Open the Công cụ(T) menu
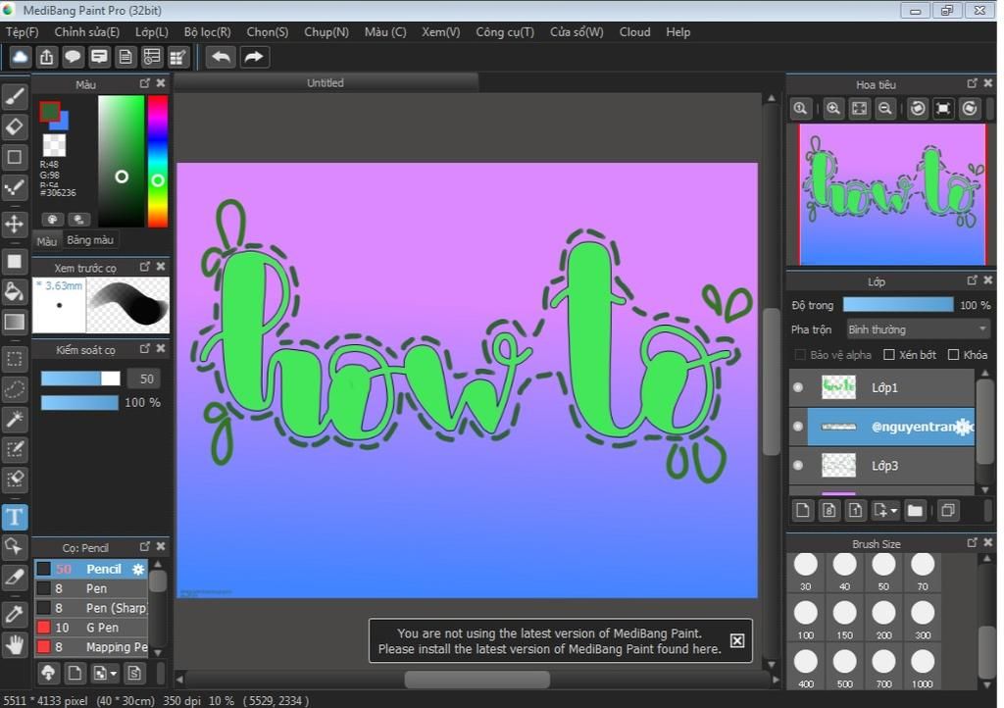Image resolution: width=1004 pixels, height=708 pixels. pos(505,32)
